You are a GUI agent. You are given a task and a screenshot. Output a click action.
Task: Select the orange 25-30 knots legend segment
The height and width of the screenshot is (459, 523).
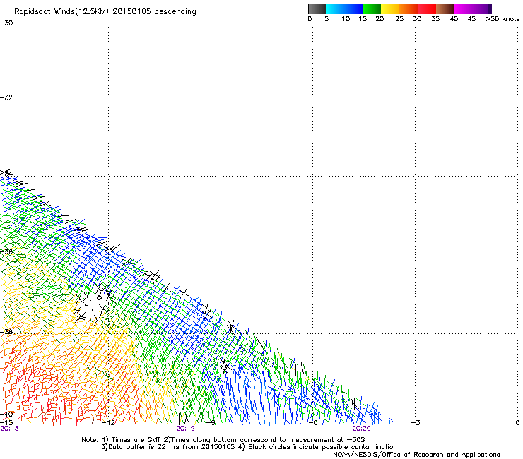(409, 8)
